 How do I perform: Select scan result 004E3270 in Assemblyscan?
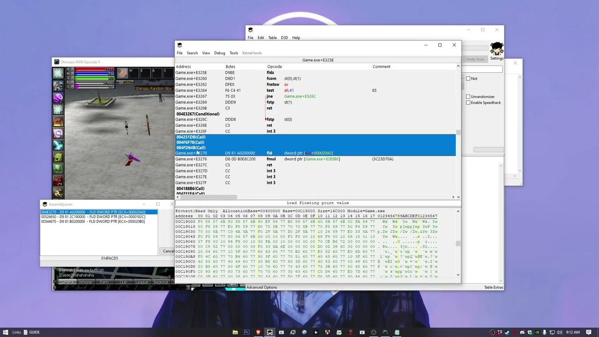point(99,212)
